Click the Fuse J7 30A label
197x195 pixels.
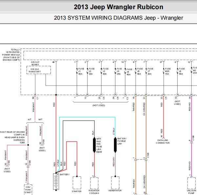click(150, 71)
